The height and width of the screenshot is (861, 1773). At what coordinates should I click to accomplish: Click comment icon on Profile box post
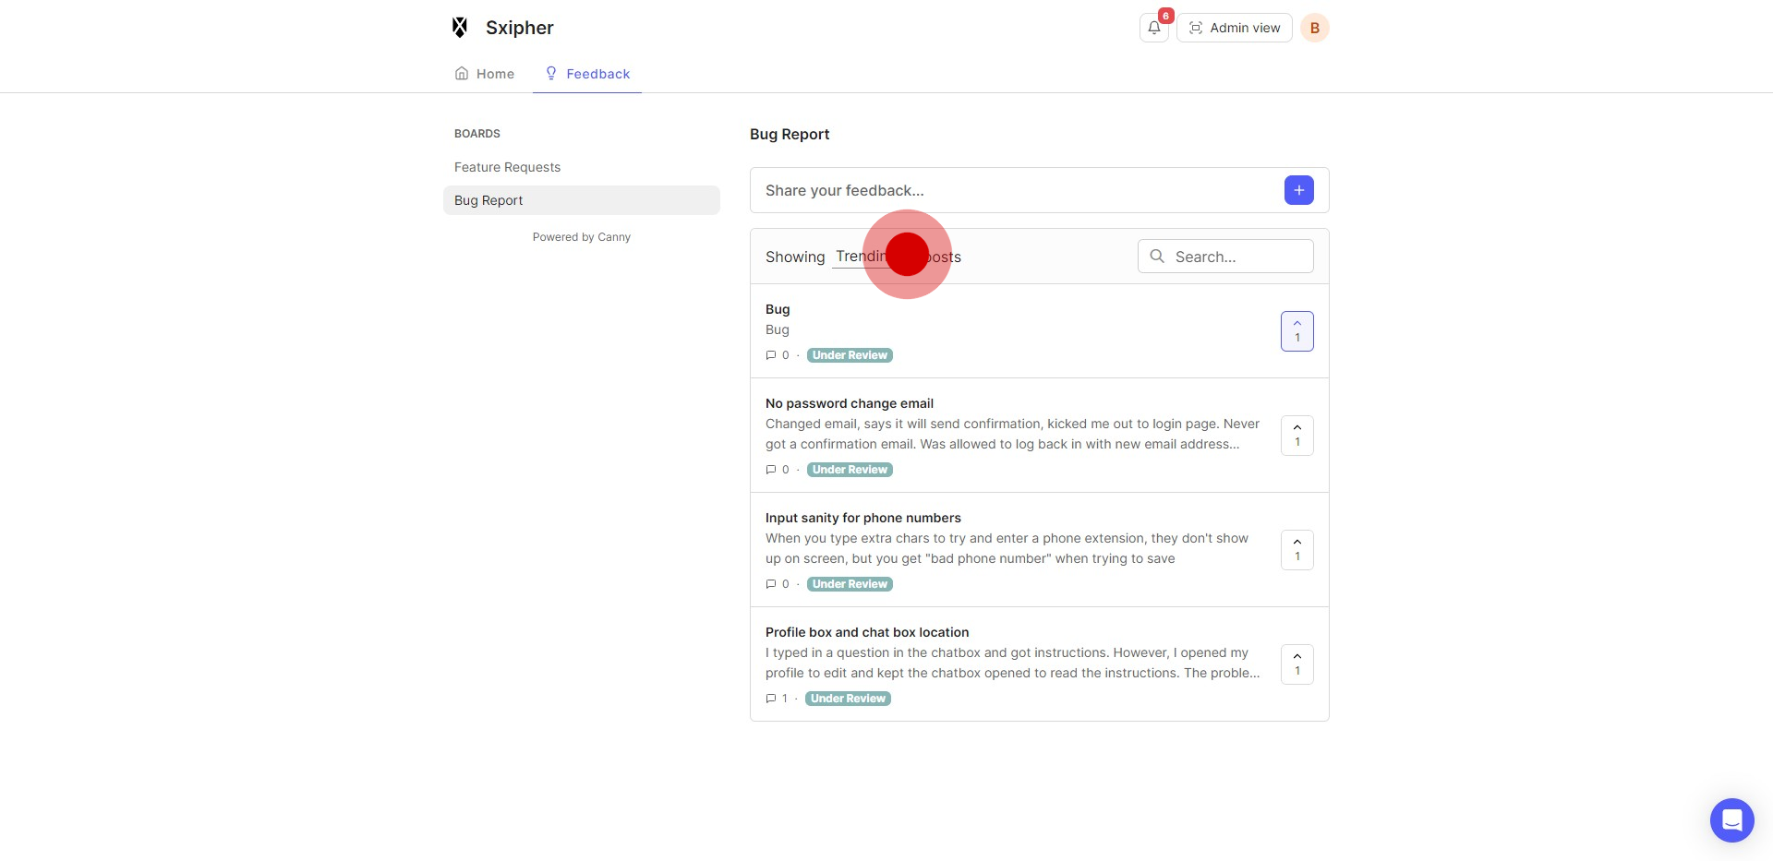[771, 699]
